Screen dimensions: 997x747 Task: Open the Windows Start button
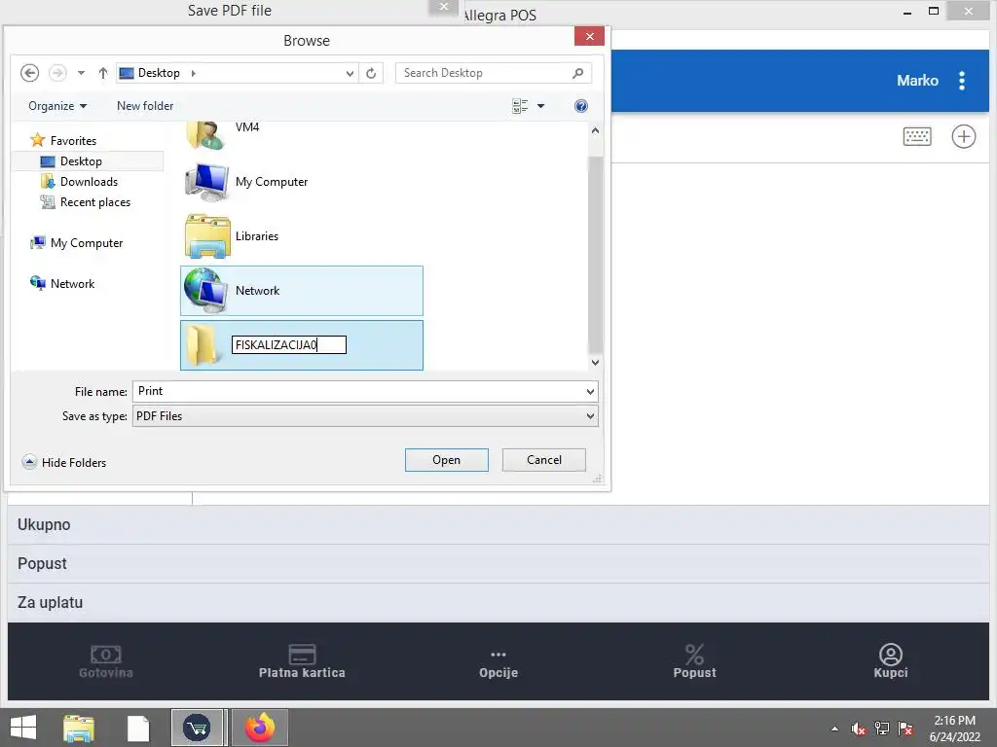[x=23, y=728]
